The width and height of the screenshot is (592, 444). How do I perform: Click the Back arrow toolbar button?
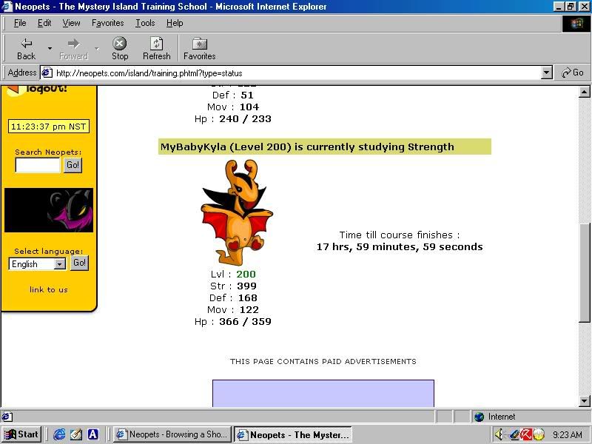coord(26,49)
